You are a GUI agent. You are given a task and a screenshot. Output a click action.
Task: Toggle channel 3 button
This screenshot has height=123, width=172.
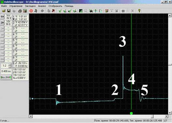click(x=2, y=29)
